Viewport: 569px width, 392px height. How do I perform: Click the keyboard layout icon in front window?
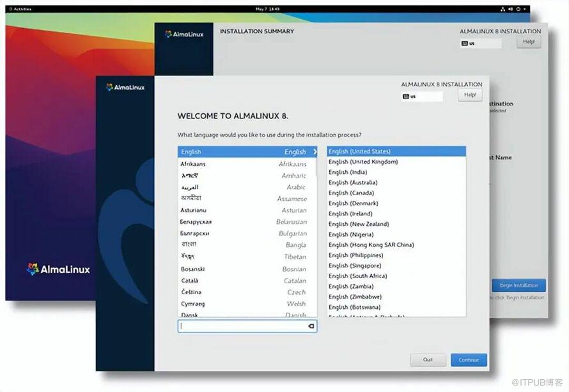[406, 97]
